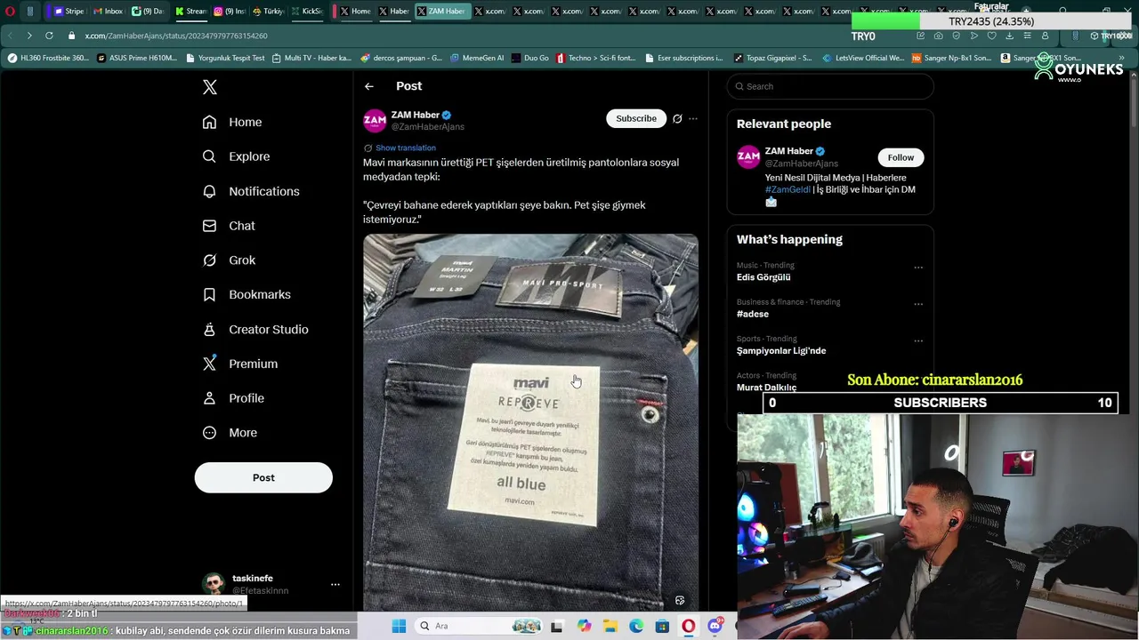
Task: Click @ZamHaberAjans handle in post header
Action: pyautogui.click(x=428, y=127)
